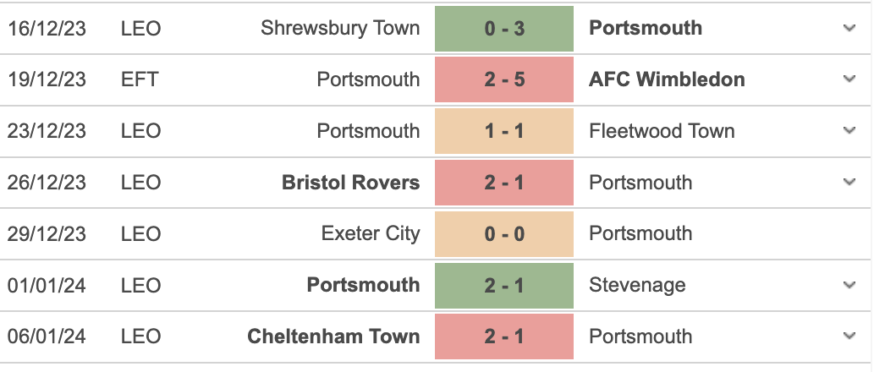Screen dimensions: 885x372
Task: Open the Exeter City team link
Action: 371,233
